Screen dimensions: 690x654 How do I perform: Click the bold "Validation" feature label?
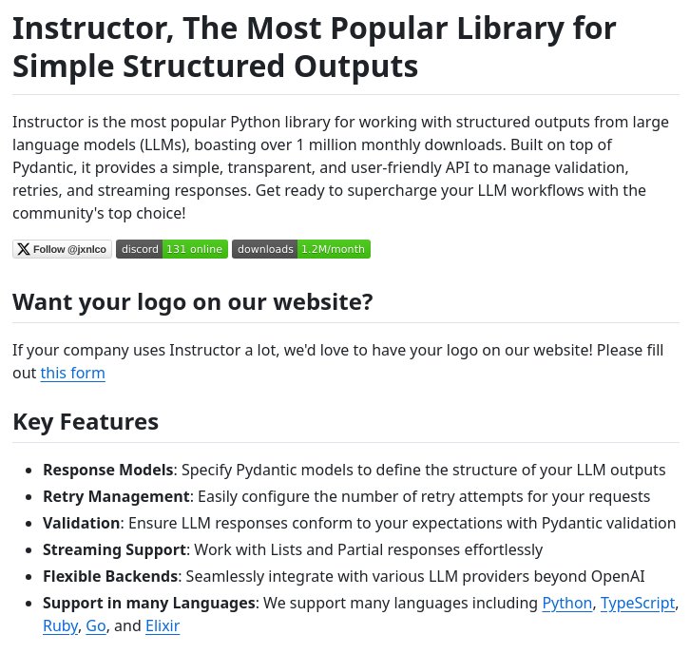pos(81,523)
